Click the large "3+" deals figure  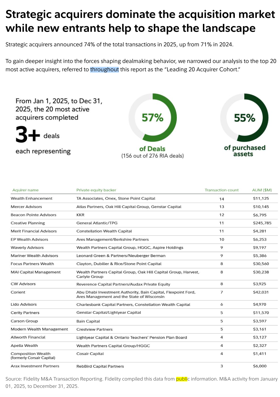[x=28, y=135]
